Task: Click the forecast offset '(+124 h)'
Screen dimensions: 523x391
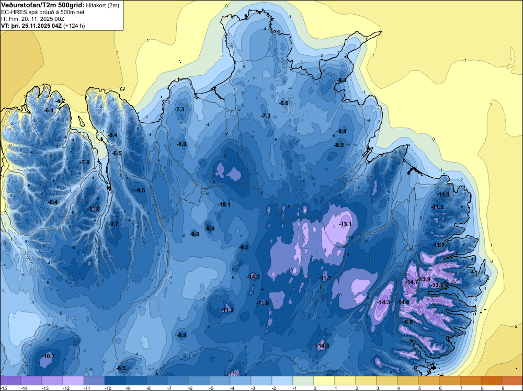Action: coord(74,25)
